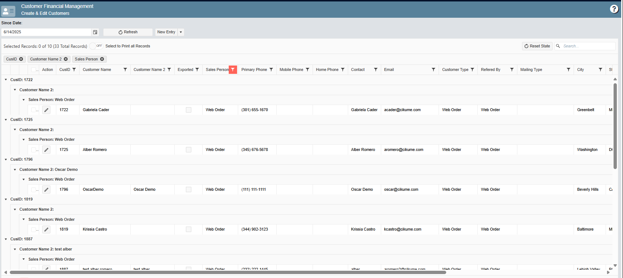Screen dimensions: 623x278
Task: Click the active Sales Person filter icon
Action: pos(233,70)
